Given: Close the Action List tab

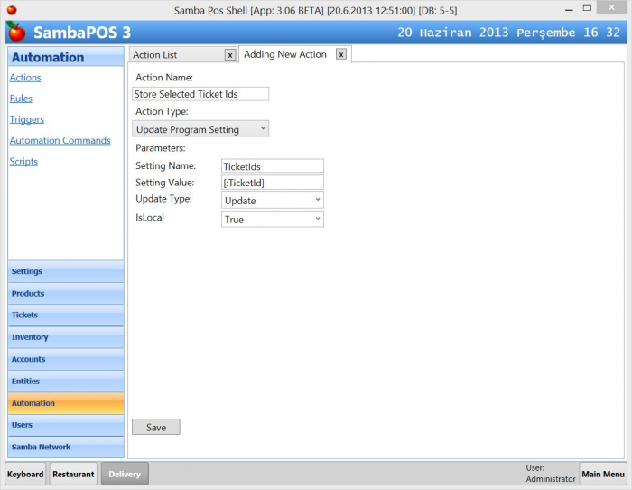Looking at the screenshot, I should point(230,55).
